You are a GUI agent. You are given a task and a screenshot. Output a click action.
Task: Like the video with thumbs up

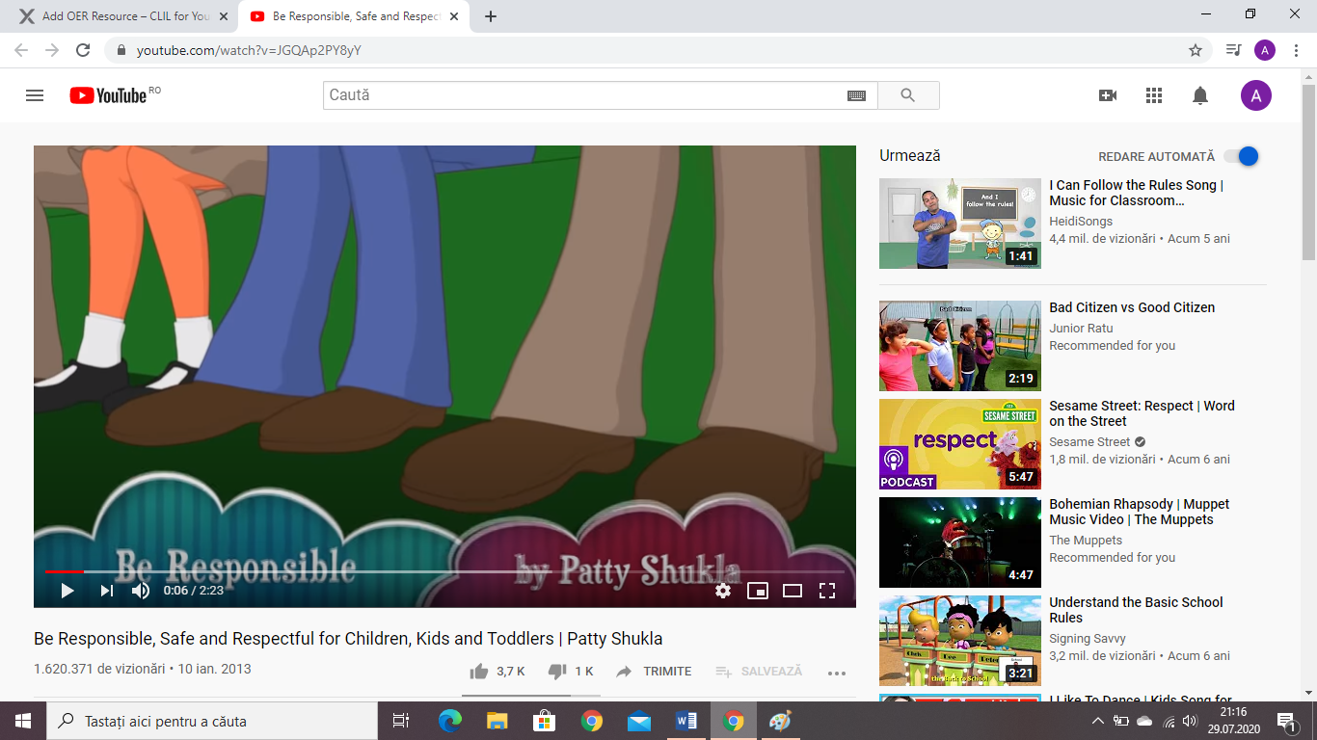(479, 672)
